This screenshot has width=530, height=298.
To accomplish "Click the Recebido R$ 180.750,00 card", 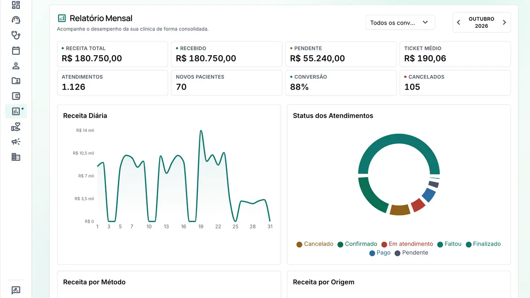I will pos(227,54).
